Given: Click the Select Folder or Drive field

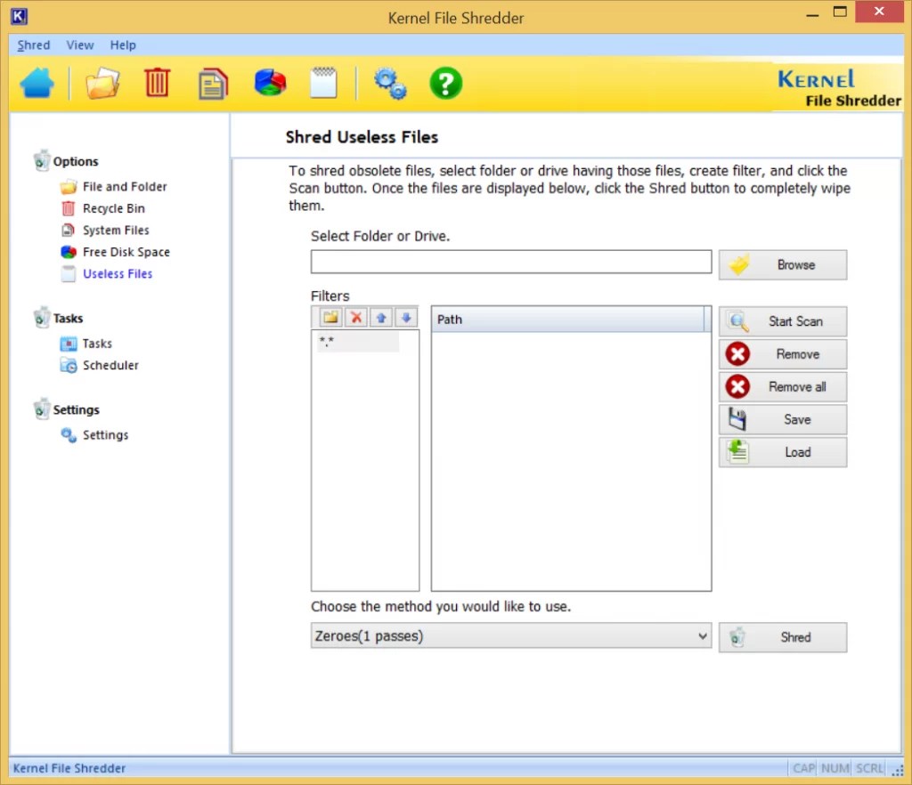Looking at the screenshot, I should tap(510, 262).
